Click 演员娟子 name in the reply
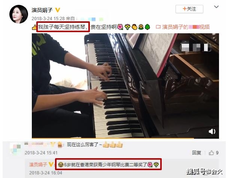228x178 pixels. click(38, 165)
